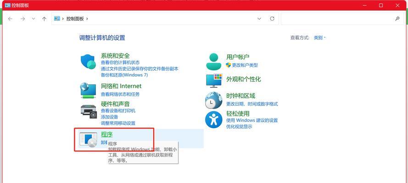This screenshot has width=408, height=183.
Task: Click 查看网络状态和任务 link
Action: tap(120, 94)
